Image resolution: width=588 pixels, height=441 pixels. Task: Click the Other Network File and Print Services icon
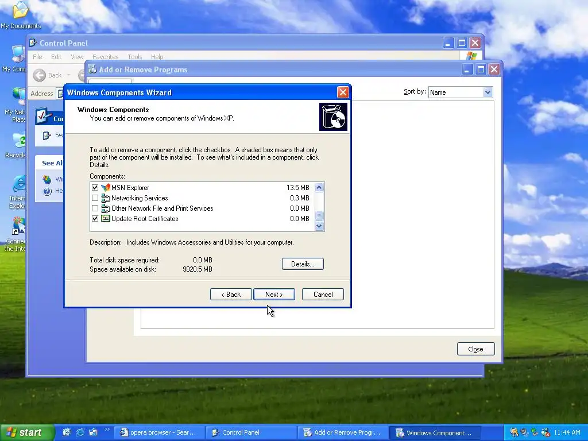(x=106, y=208)
